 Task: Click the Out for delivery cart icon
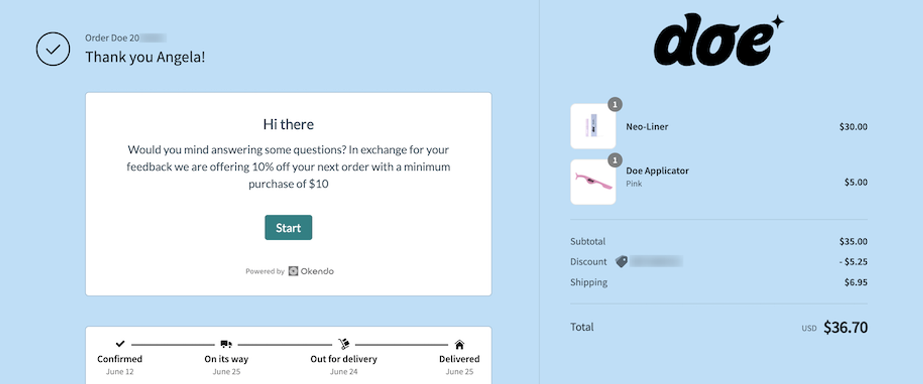pyautogui.click(x=344, y=344)
